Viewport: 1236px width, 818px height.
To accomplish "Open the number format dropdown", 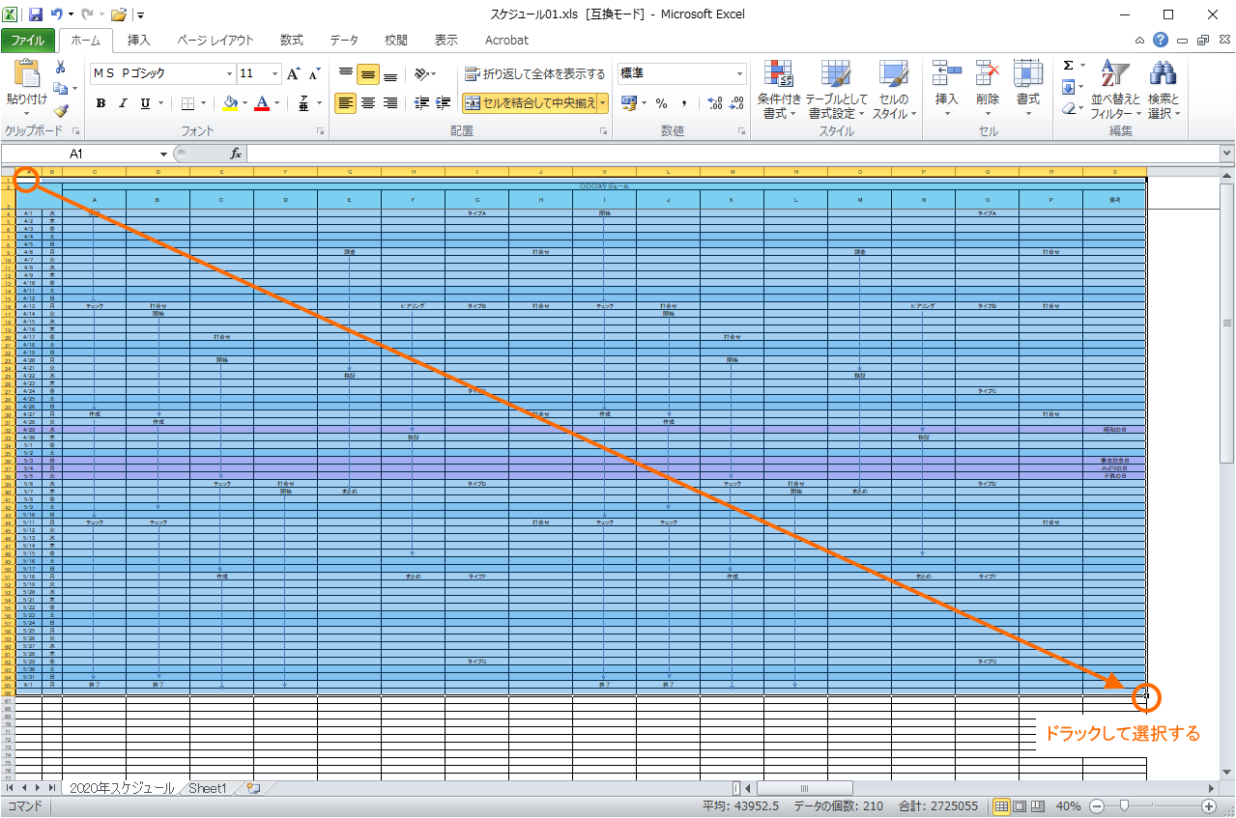I will (740, 73).
